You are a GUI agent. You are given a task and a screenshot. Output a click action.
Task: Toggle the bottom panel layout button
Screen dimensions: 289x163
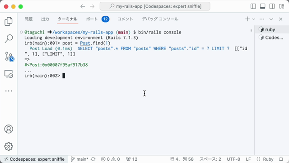[263, 6]
